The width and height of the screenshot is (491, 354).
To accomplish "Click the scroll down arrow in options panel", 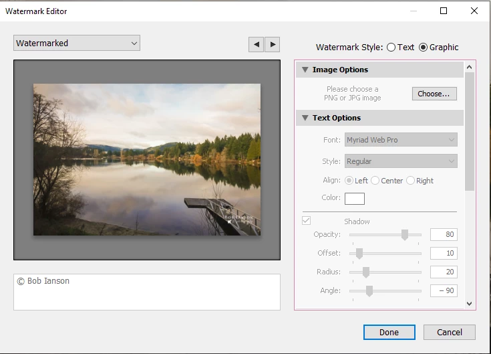I will [469, 304].
